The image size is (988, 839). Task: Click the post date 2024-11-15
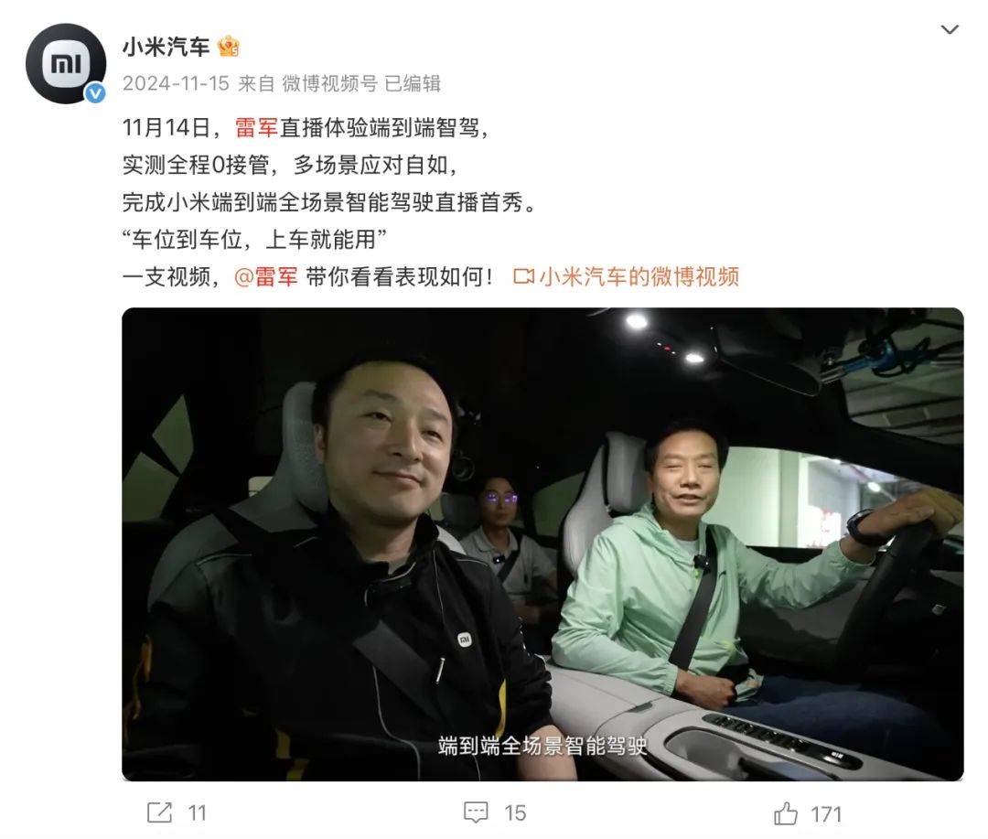(x=176, y=83)
